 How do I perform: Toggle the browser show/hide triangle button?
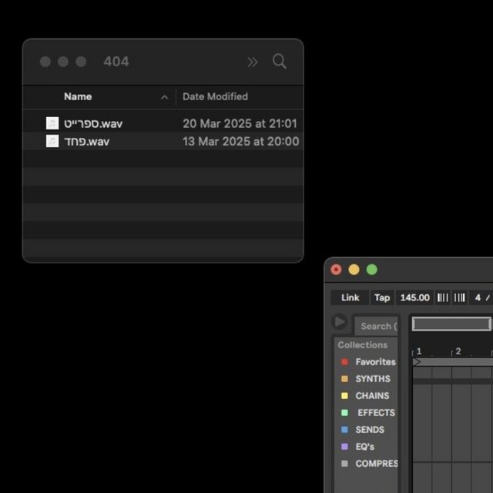[x=340, y=322]
